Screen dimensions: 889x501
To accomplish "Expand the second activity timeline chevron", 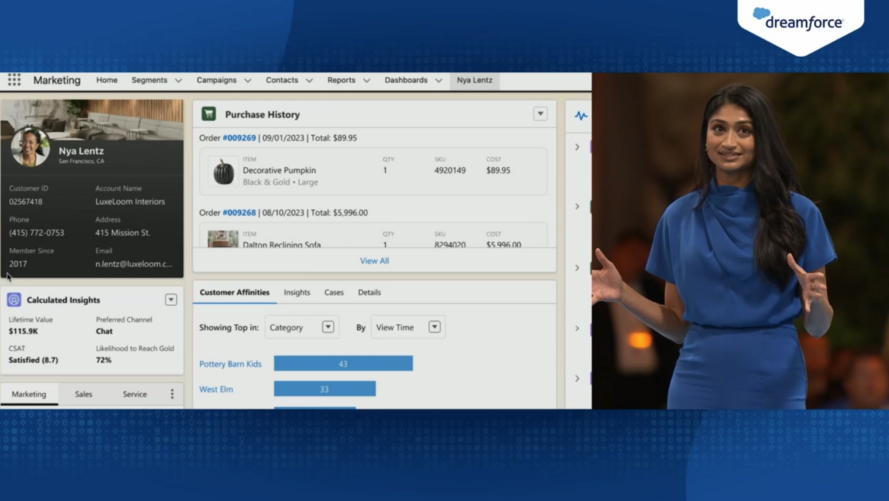I will (x=577, y=206).
